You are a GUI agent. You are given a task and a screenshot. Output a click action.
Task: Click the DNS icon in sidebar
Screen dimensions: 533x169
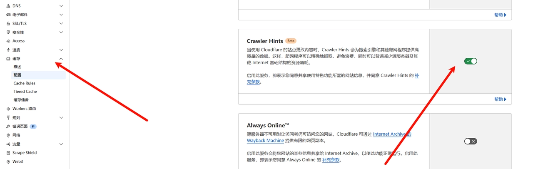click(x=8, y=6)
